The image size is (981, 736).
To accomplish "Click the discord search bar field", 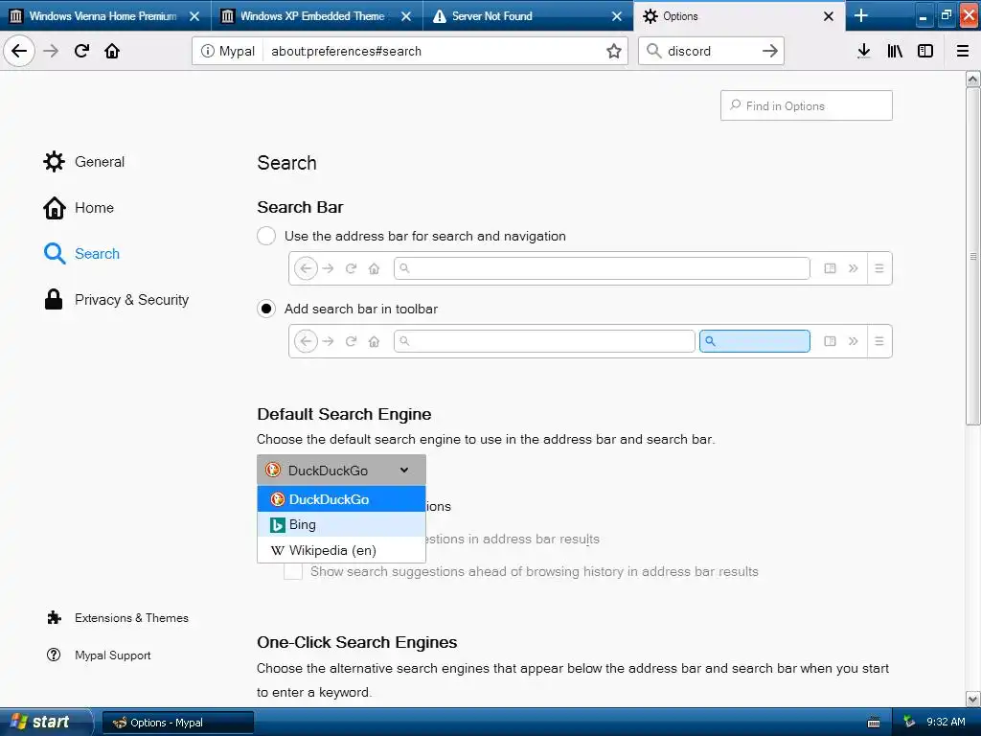I will click(x=711, y=52).
